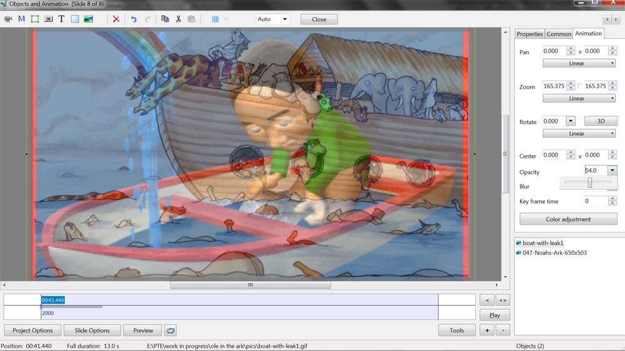Click the Pan Y spinner arrows
625x351 pixels.
(x=612, y=51)
